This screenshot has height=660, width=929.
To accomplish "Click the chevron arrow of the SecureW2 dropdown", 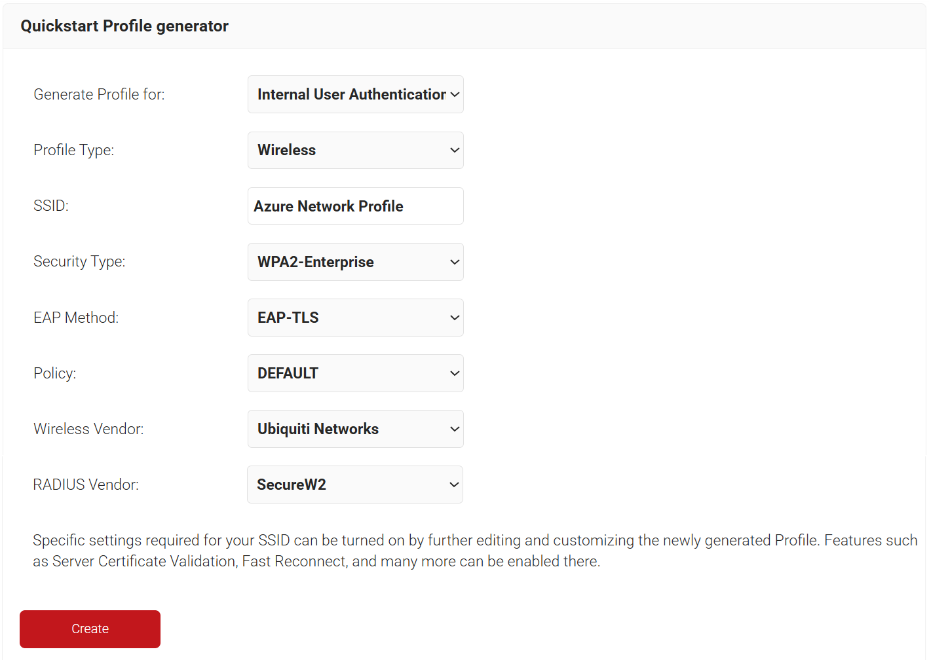I will coord(453,485).
